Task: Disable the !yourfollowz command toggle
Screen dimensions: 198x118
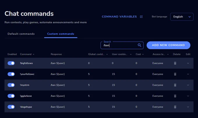Action: (x=11, y=74)
